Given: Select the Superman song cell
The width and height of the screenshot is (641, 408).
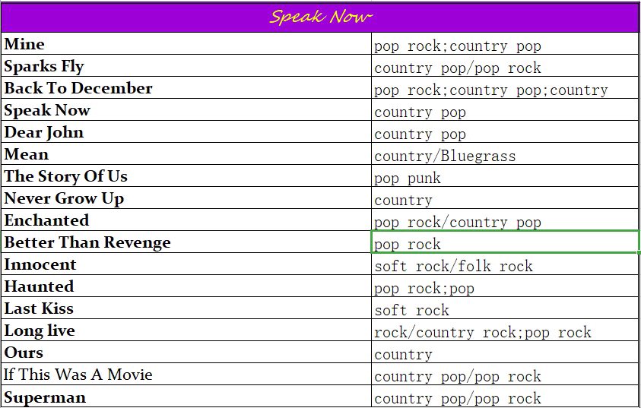Looking at the screenshot, I should pos(186,396).
